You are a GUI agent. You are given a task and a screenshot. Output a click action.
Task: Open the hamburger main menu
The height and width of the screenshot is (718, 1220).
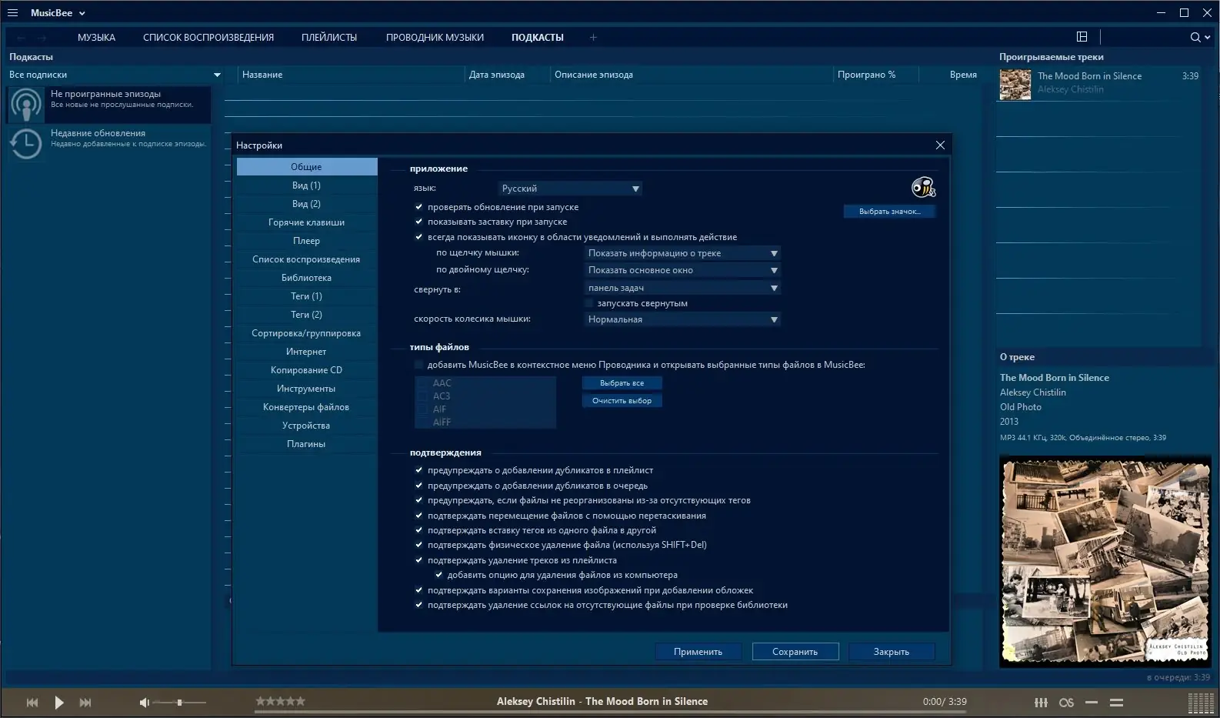(12, 13)
